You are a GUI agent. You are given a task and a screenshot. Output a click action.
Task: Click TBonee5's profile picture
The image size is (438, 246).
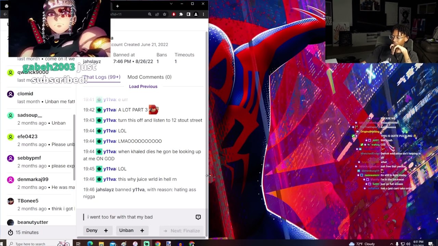click(x=11, y=201)
